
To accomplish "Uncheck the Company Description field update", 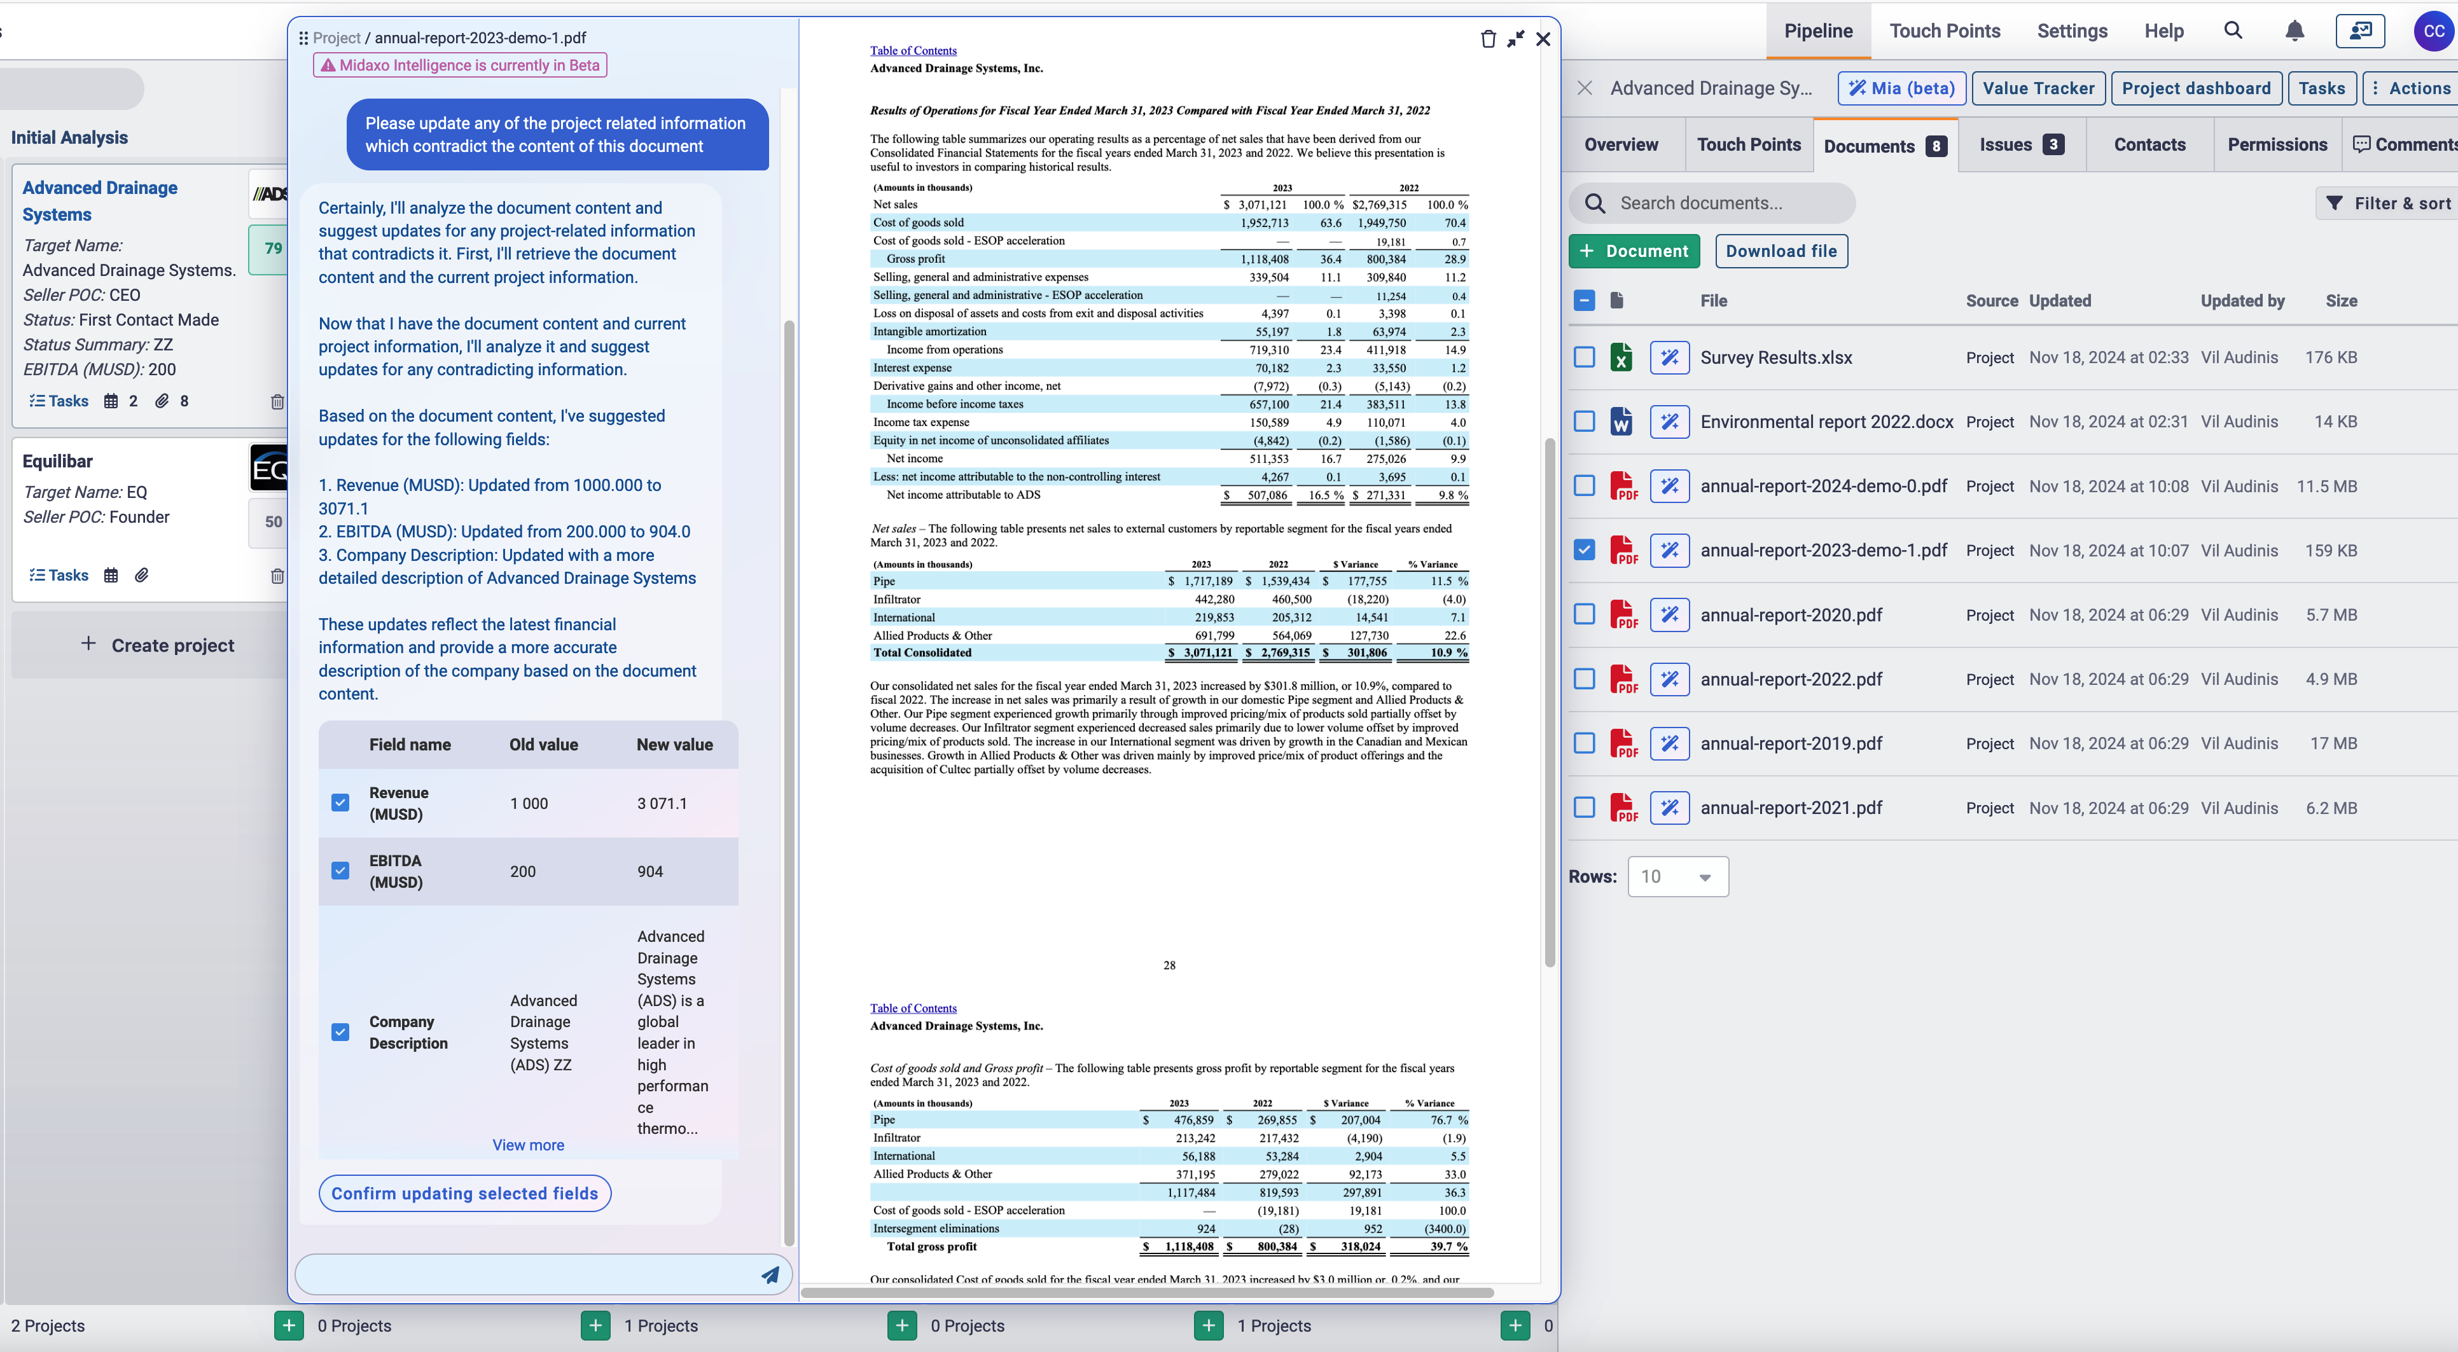I will coord(340,1032).
